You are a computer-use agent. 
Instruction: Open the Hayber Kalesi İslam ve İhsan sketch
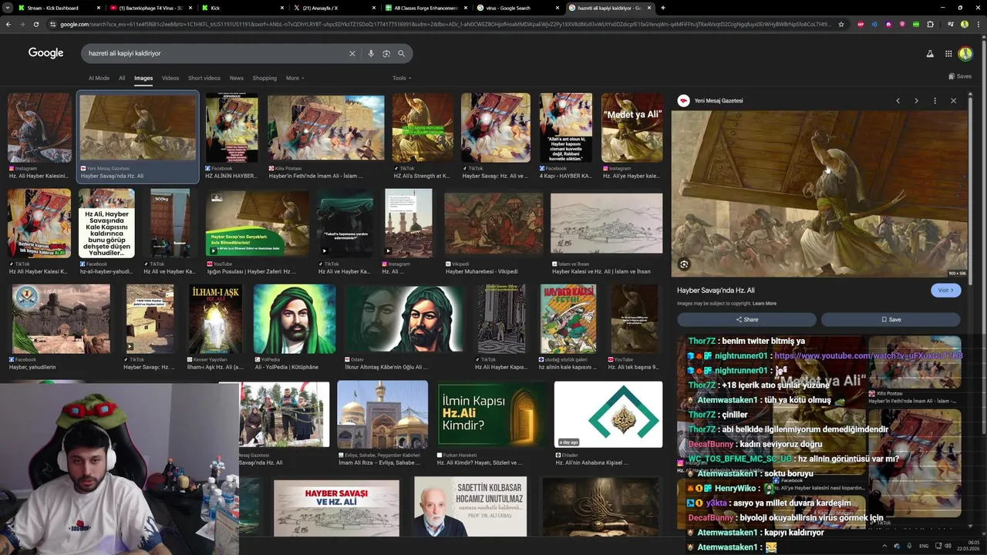click(606, 224)
